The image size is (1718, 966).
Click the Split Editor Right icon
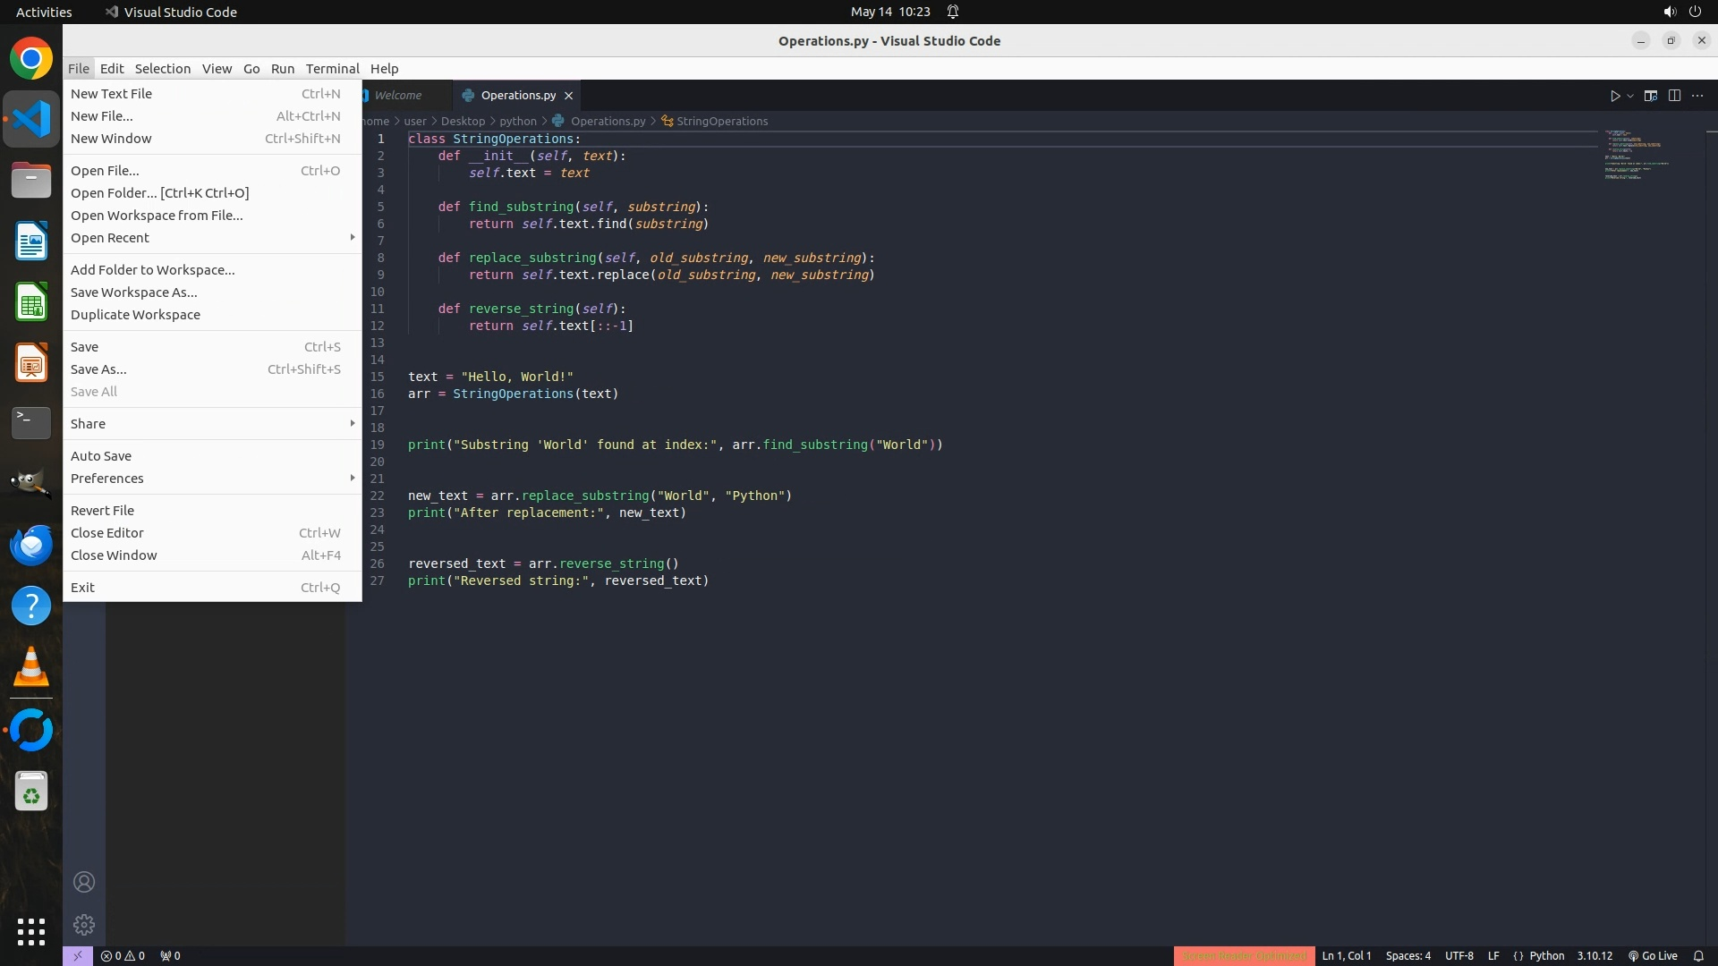tap(1674, 96)
